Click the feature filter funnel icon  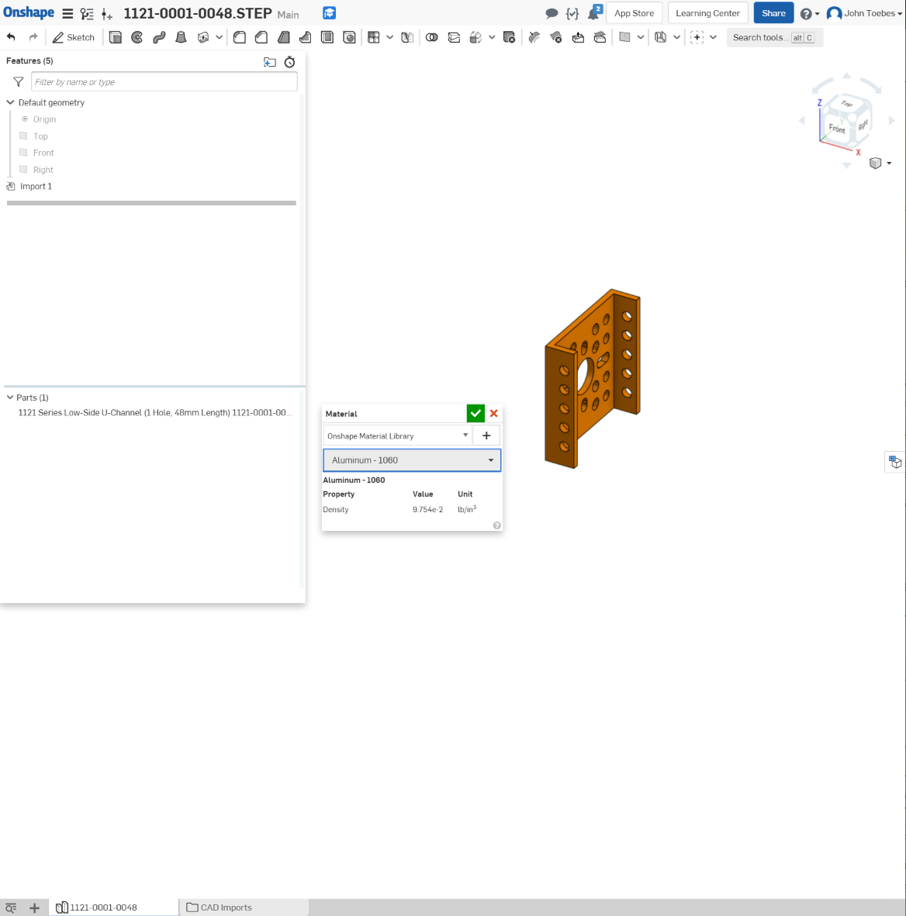tap(18, 82)
